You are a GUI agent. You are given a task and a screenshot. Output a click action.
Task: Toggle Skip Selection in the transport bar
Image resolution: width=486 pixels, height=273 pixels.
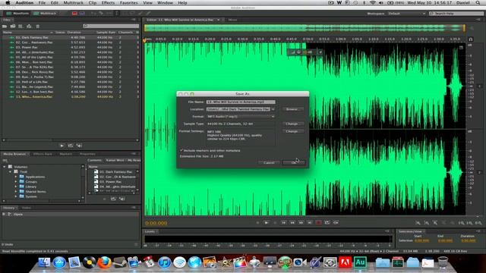coord(336,222)
